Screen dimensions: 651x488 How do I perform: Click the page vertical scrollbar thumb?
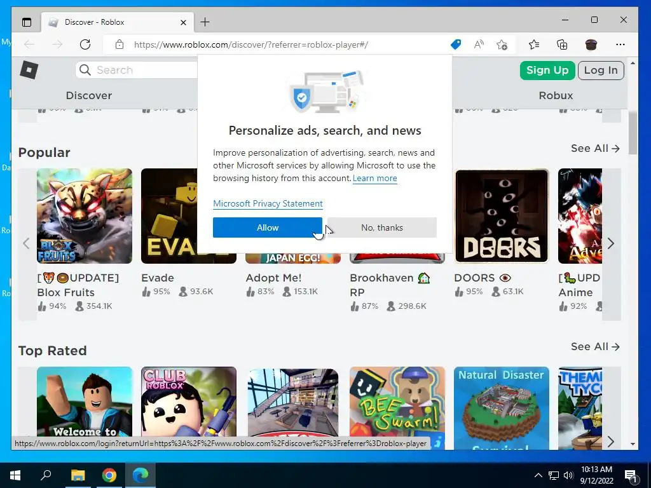point(633,133)
